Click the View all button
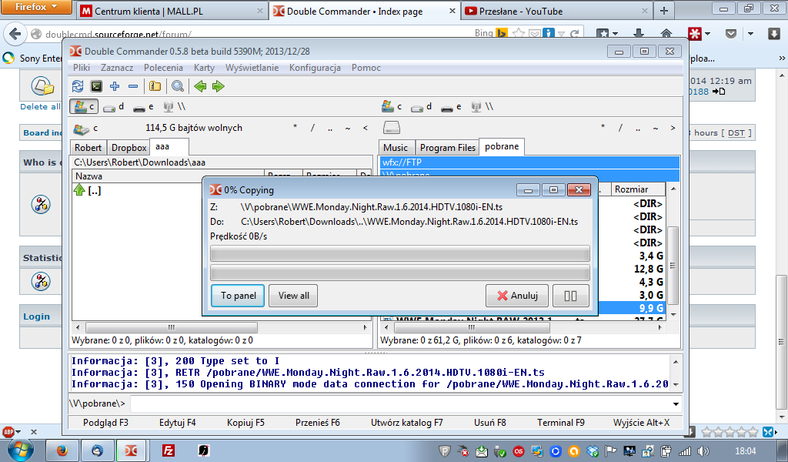Screen dimensions: 788x462 (x=293, y=296)
